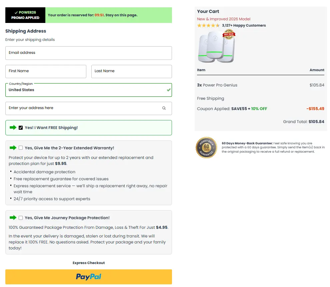Click the PayPal logo on the checkout button

point(88,277)
